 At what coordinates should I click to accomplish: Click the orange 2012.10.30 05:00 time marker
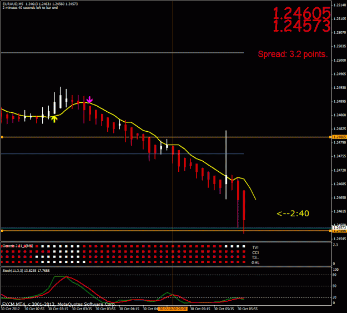[x=173, y=309]
